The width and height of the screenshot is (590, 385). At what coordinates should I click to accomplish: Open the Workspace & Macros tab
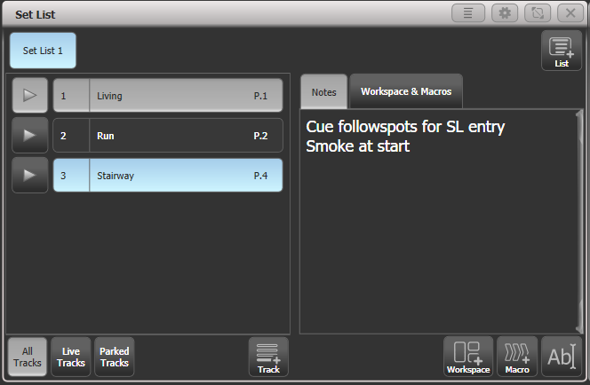[405, 92]
